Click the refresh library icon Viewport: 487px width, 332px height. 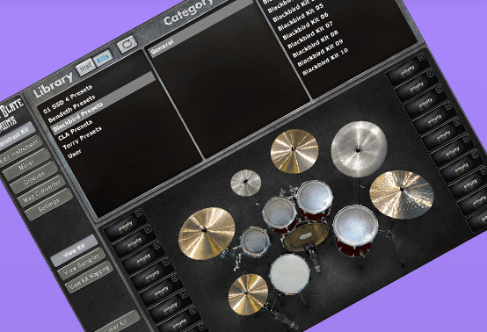127,45
